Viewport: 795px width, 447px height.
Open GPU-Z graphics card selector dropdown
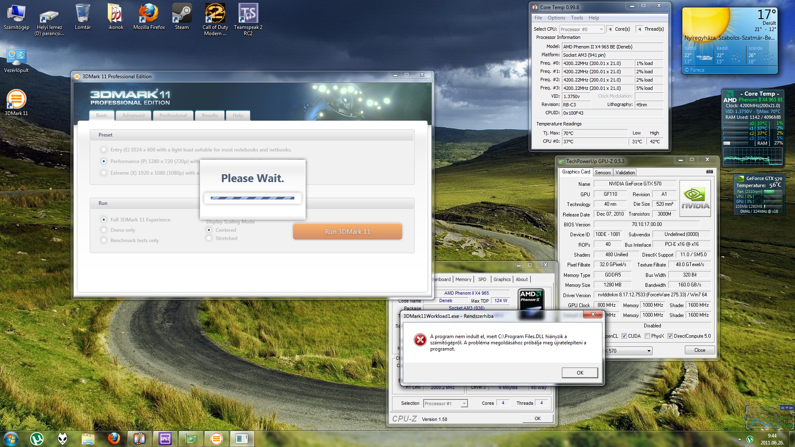point(629,351)
